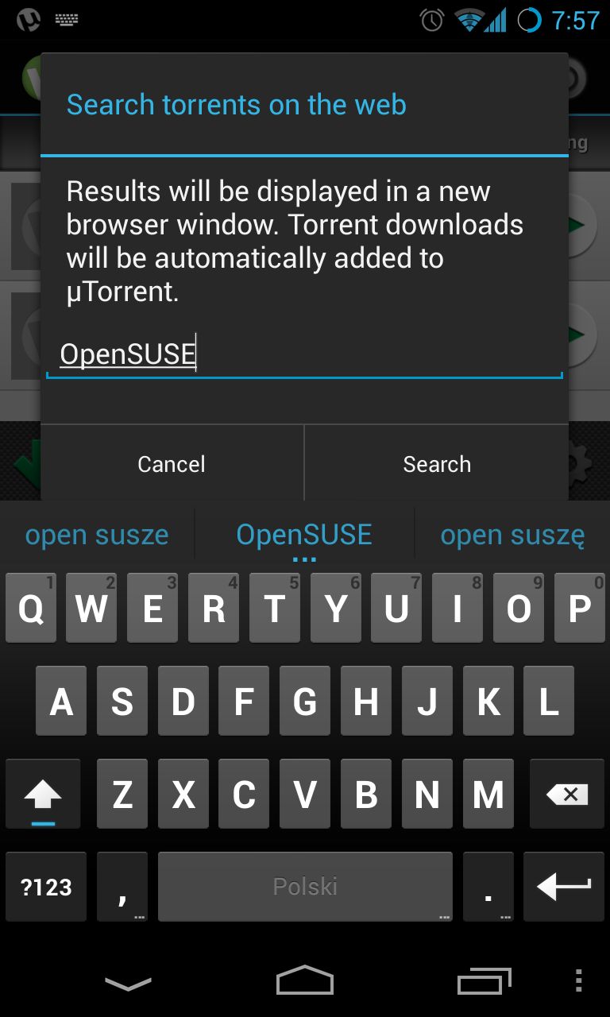This screenshot has height=1017, width=610.
Task: Tap the backspace delete key
Action: coord(567,795)
